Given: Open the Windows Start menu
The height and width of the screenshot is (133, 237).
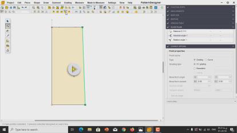Looking at the screenshot, I should [x=4, y=130].
